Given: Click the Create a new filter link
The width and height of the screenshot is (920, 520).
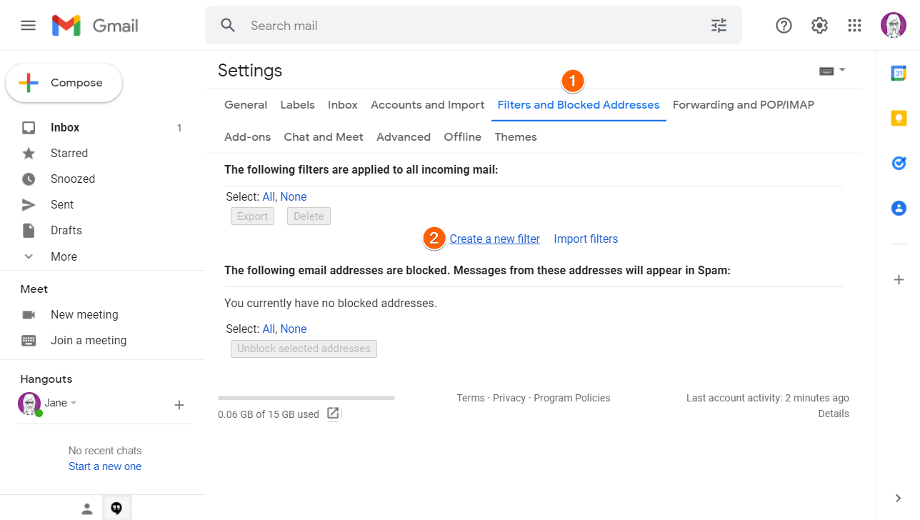Looking at the screenshot, I should click(494, 239).
